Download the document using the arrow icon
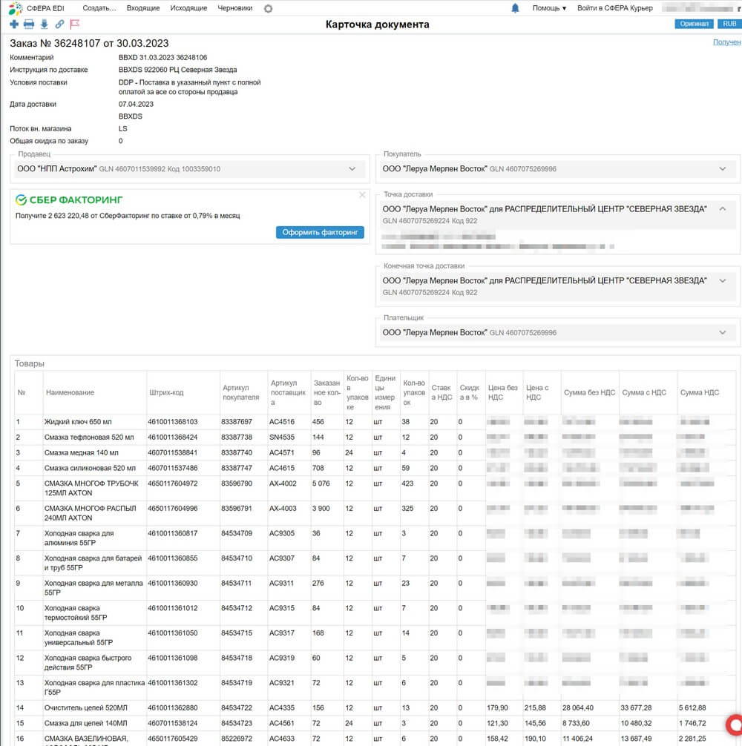742x746 pixels. click(x=44, y=24)
